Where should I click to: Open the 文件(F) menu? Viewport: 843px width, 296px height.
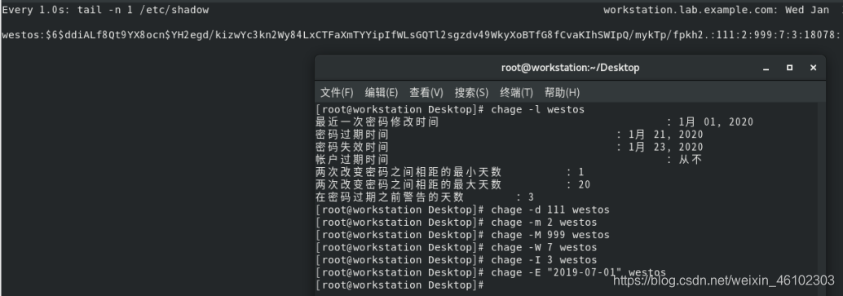click(337, 93)
